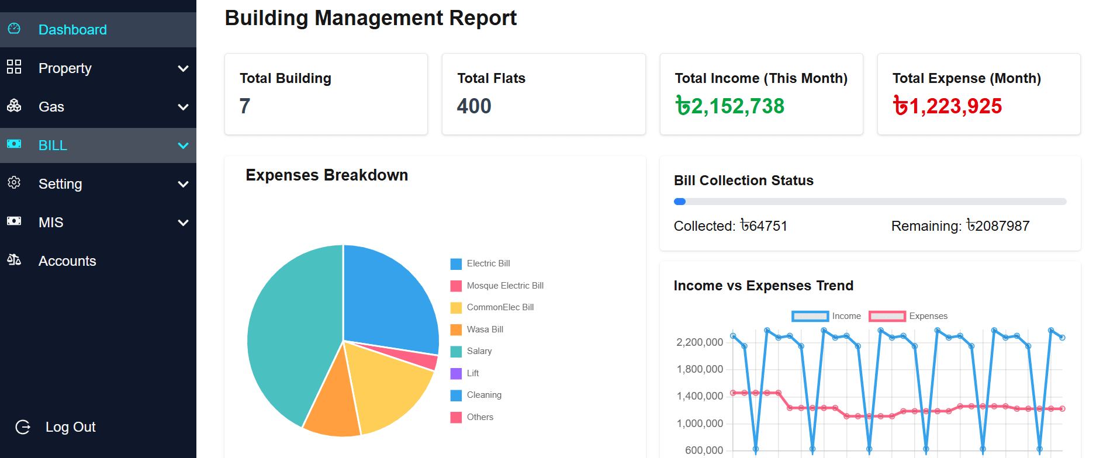This screenshot has width=1110, height=458.
Task: Click the Gas cubes icon
Action: [x=14, y=106]
